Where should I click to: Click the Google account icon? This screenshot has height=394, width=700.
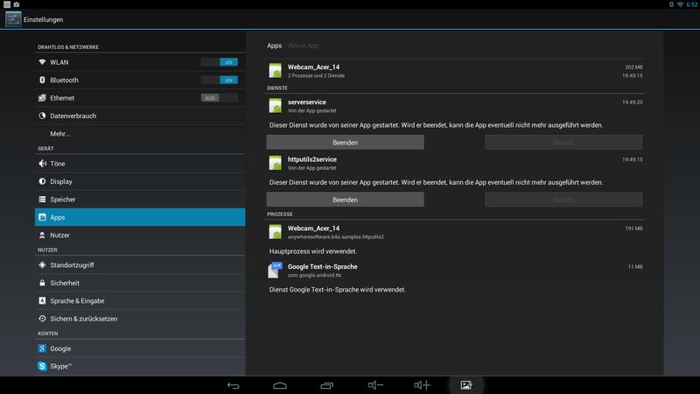[x=42, y=348]
